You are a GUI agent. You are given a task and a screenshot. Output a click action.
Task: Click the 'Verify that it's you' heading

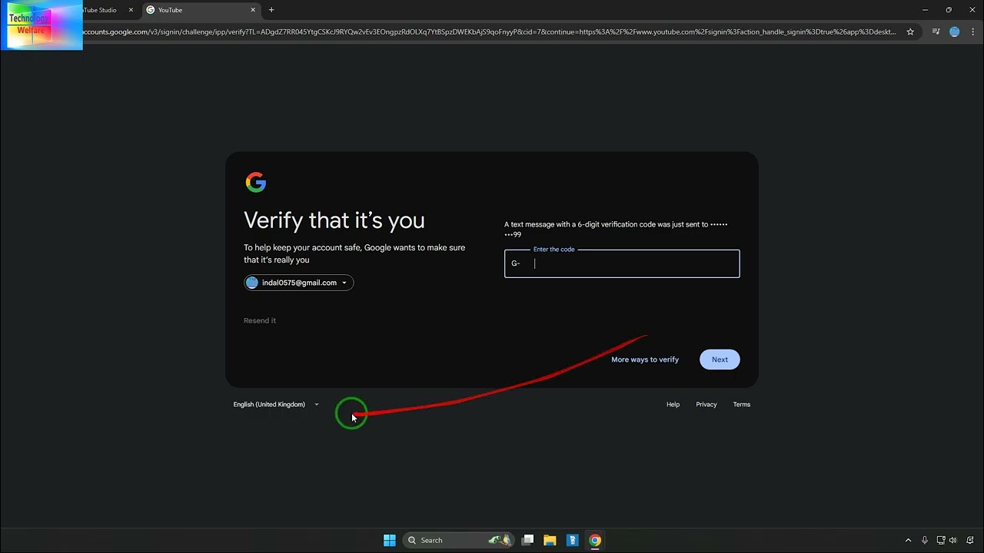pos(334,220)
